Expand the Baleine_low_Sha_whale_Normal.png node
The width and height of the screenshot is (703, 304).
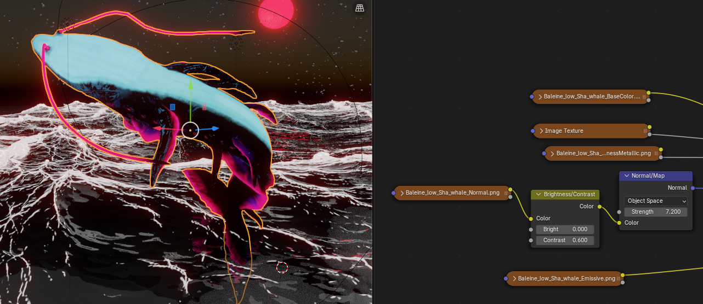(x=401, y=192)
